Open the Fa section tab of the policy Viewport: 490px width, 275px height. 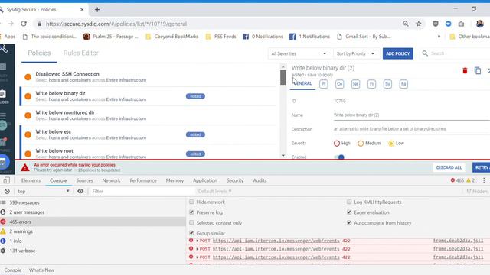click(403, 84)
